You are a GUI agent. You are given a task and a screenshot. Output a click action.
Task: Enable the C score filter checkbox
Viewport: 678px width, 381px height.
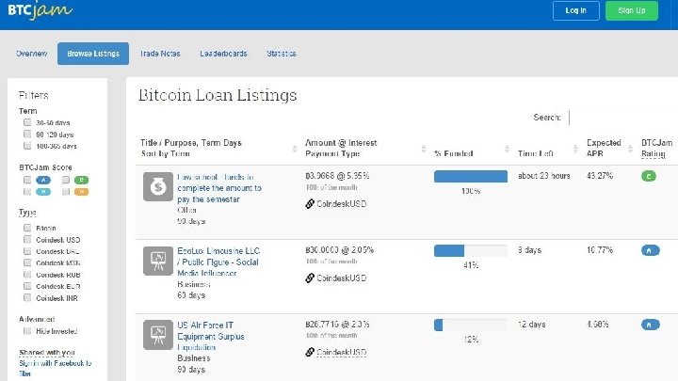coord(66,180)
